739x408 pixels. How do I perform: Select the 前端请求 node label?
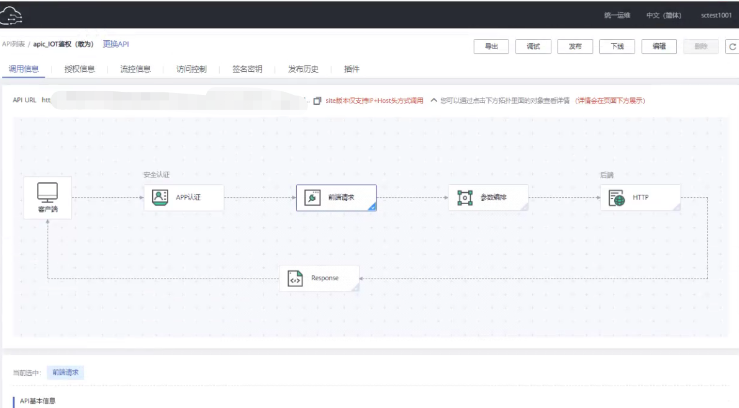341,198
